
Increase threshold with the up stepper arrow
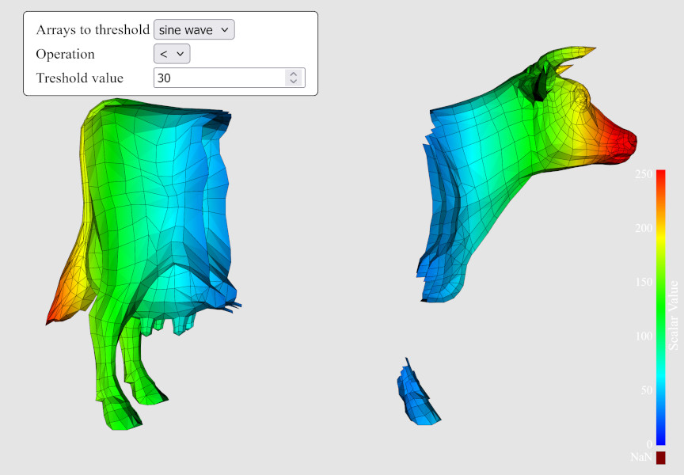294,74
